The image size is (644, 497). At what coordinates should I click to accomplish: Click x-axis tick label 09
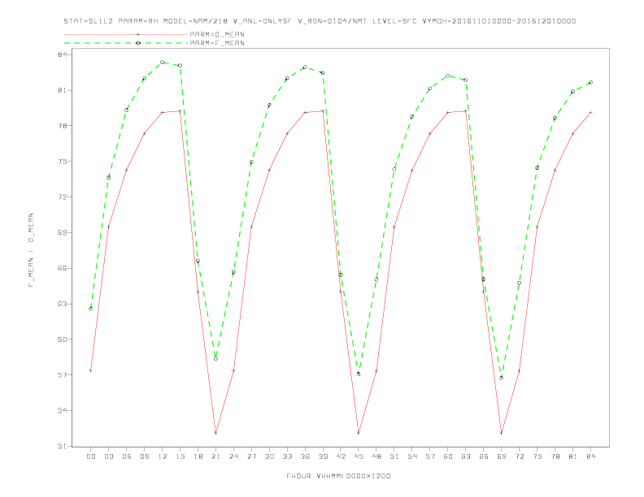144,456
